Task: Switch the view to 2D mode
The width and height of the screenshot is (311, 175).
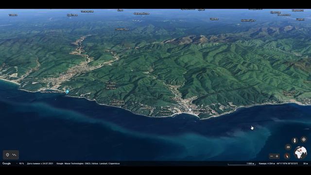Action: point(288,147)
